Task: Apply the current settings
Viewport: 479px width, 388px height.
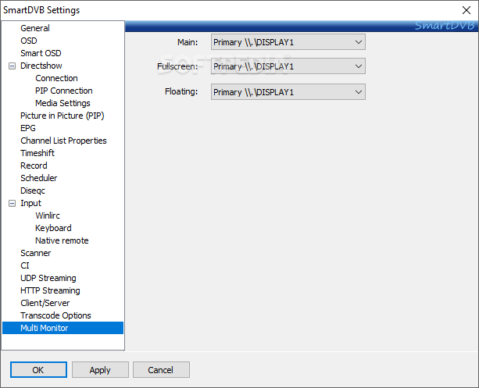Action: (100, 370)
